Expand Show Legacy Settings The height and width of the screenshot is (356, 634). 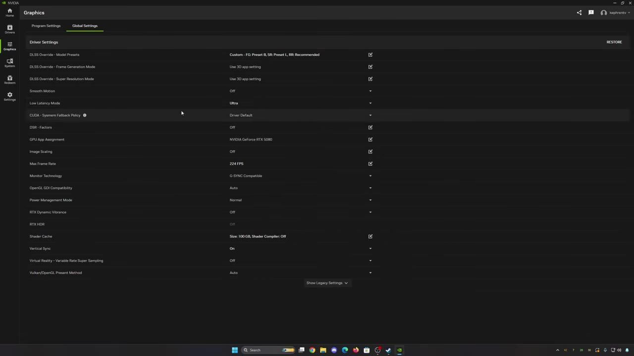point(327,283)
